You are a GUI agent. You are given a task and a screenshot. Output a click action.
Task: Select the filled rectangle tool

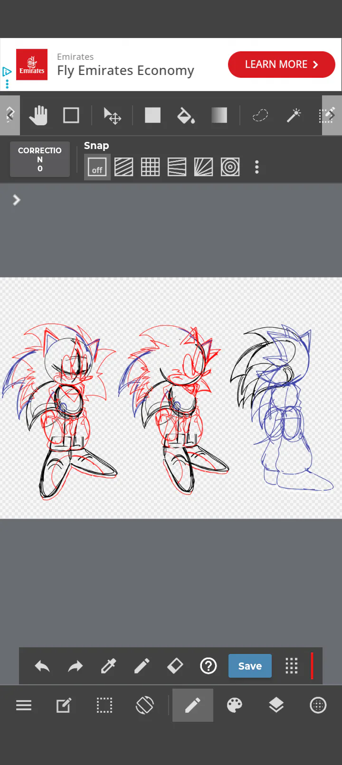point(152,115)
